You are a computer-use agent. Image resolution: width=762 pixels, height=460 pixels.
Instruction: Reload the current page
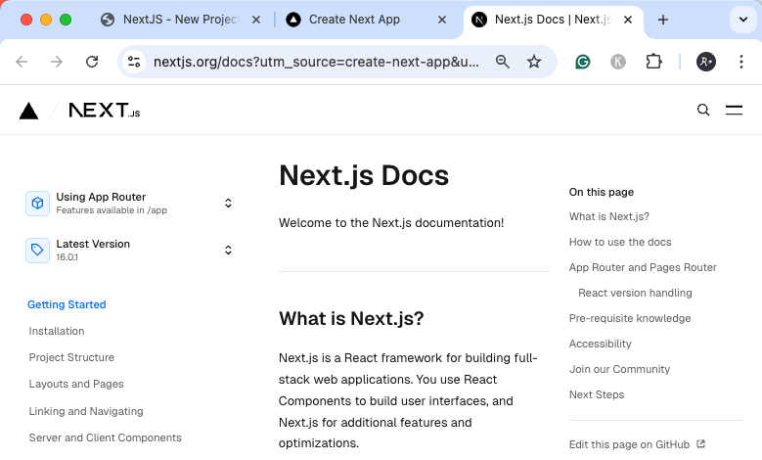(92, 62)
